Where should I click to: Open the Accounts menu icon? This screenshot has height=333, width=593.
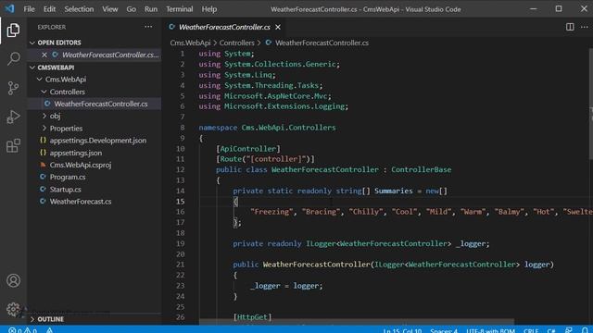pos(13,280)
